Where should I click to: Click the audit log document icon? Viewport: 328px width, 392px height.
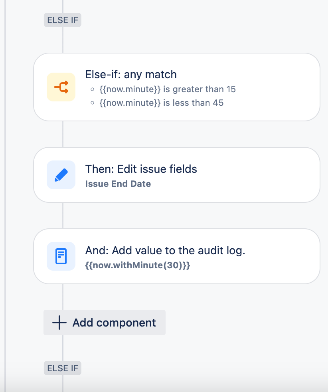[61, 256]
